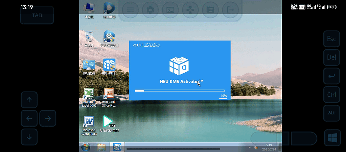Open 完美解码设置 settings shortcut

[109, 39]
